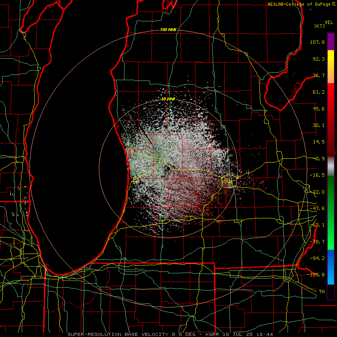Click the purple segment of the color bar
337x337 pixels.
point(331,42)
